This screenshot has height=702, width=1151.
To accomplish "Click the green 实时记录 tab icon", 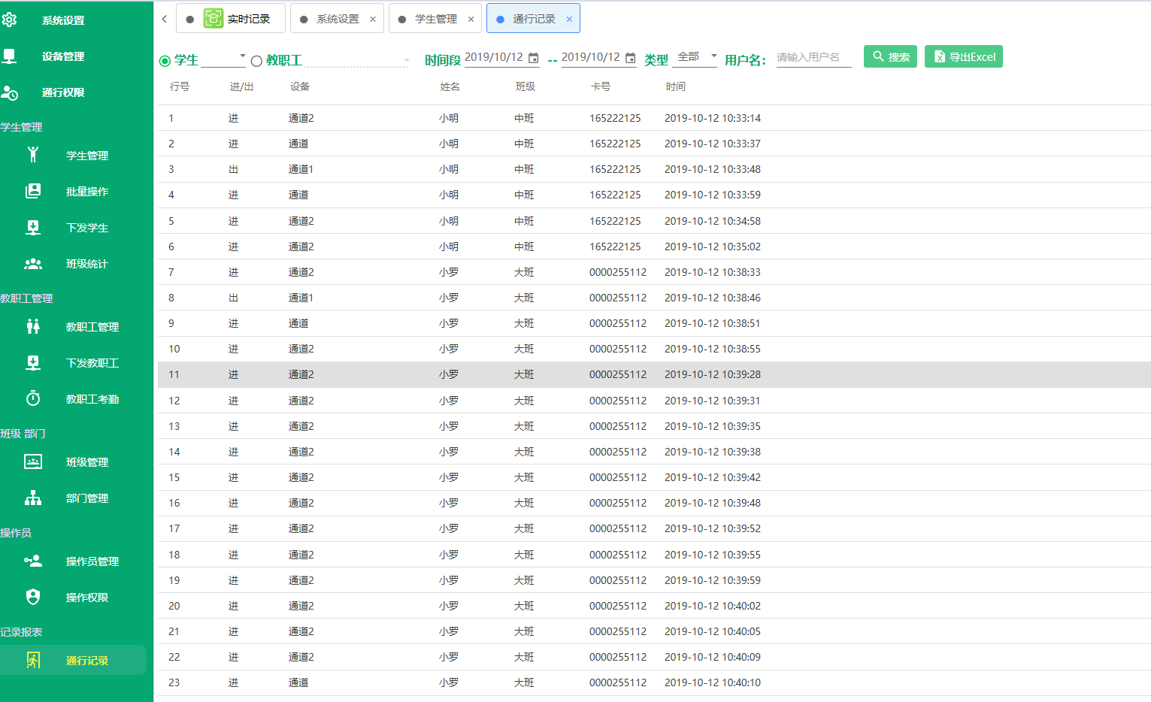I will point(214,18).
